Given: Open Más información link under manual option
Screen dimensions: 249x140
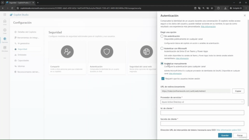Looking at the screenshot, I should point(175,73).
